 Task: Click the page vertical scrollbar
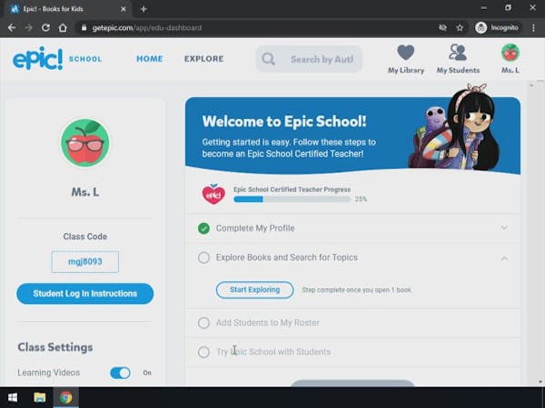click(531, 233)
